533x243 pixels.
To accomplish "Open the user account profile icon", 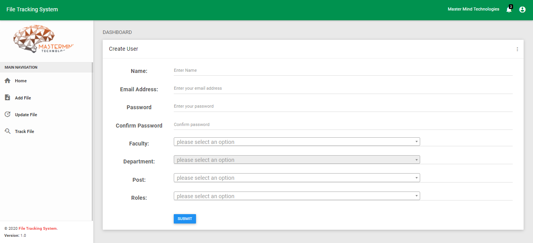I will pos(522,10).
